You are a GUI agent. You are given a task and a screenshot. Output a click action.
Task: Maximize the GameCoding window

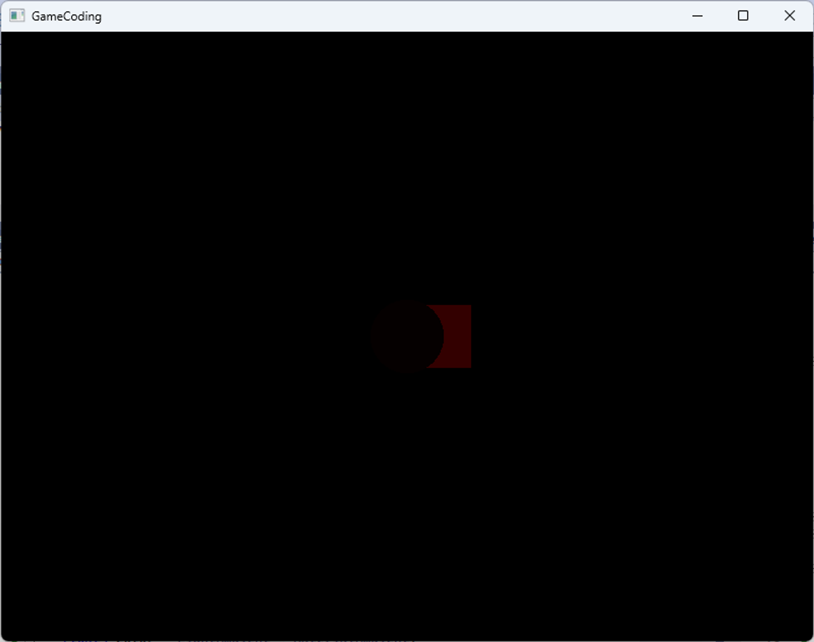click(x=743, y=16)
